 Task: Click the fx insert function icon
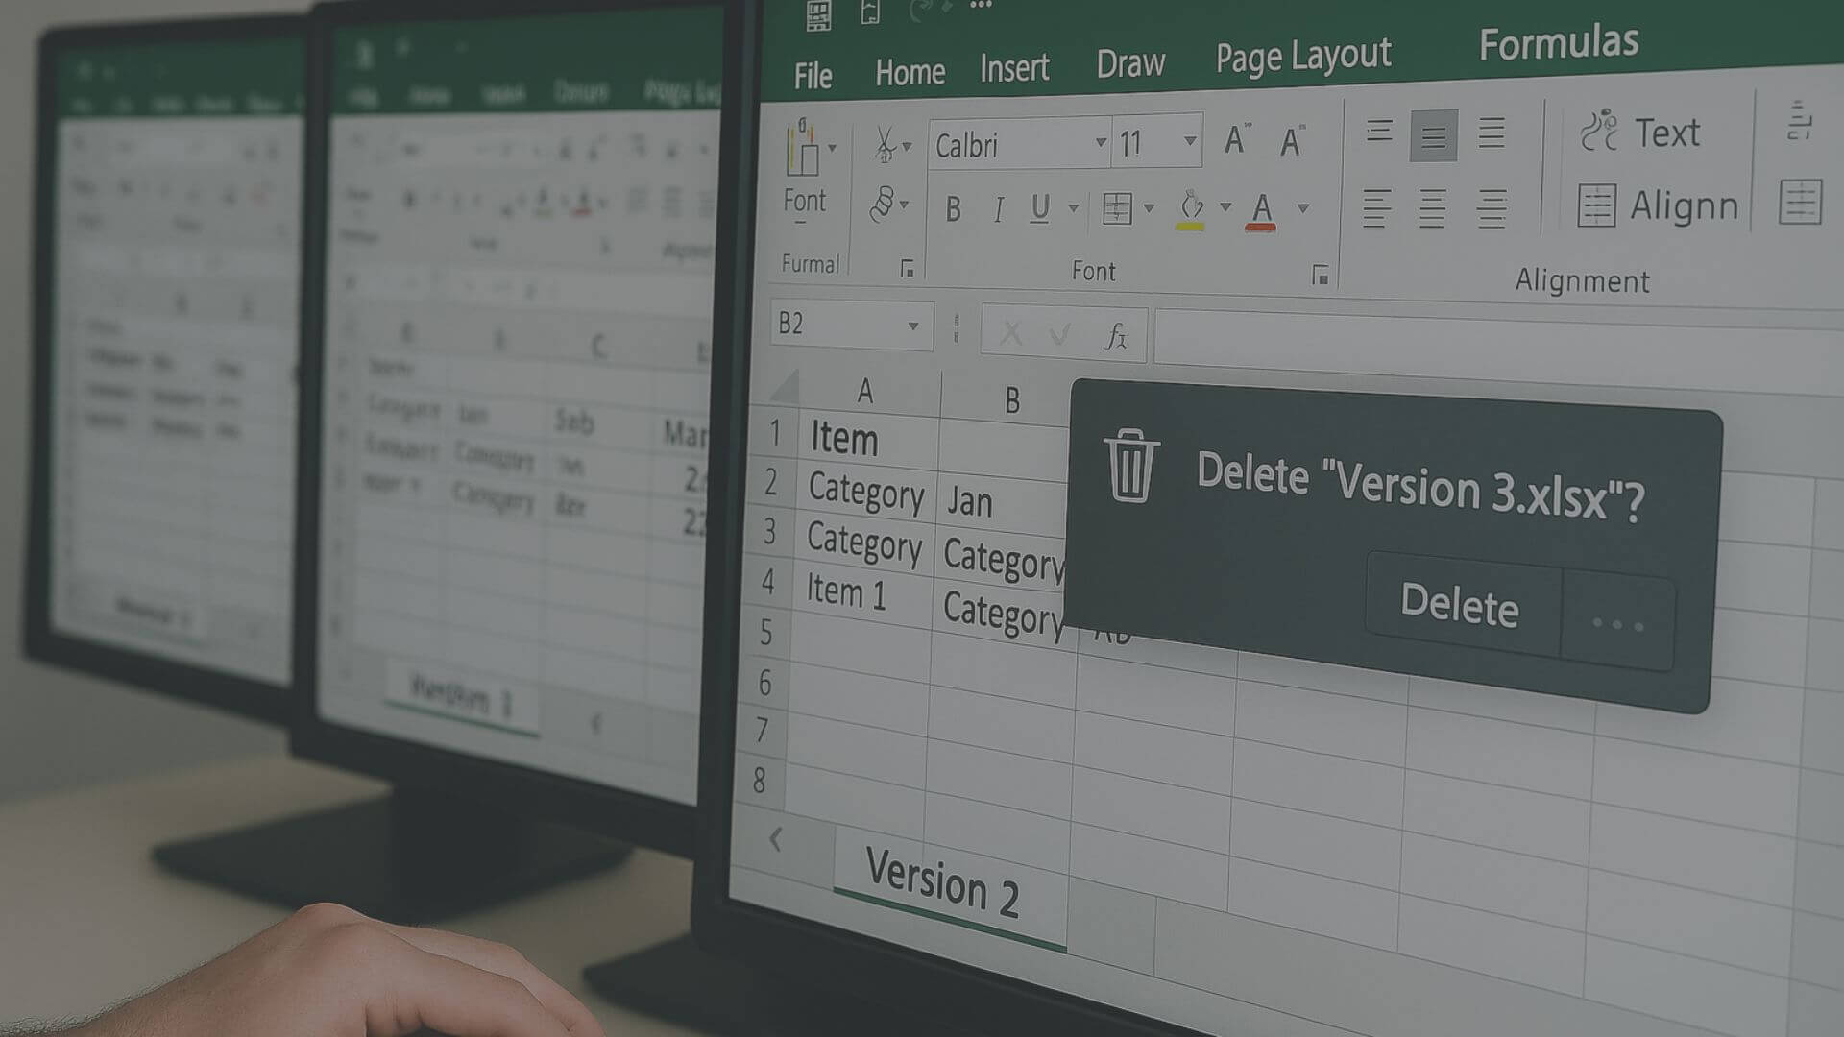coord(1114,336)
